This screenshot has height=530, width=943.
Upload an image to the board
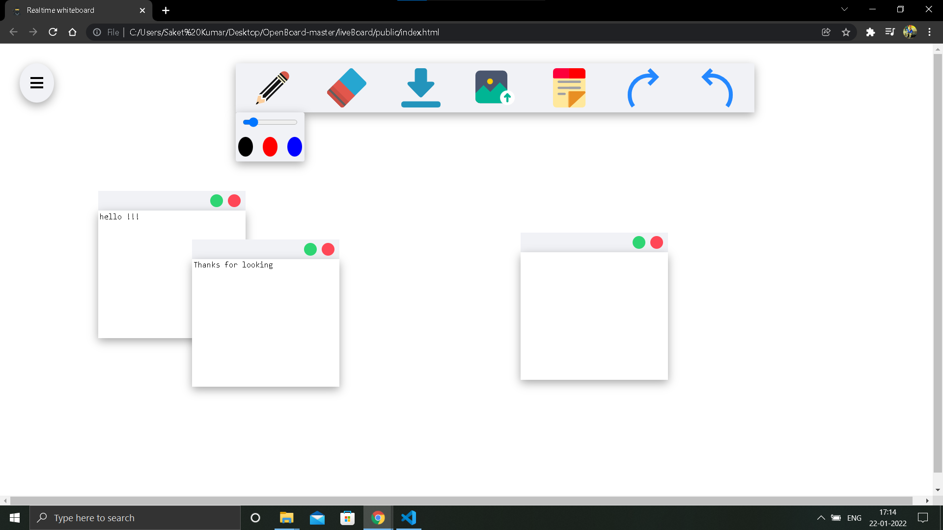[493, 88]
